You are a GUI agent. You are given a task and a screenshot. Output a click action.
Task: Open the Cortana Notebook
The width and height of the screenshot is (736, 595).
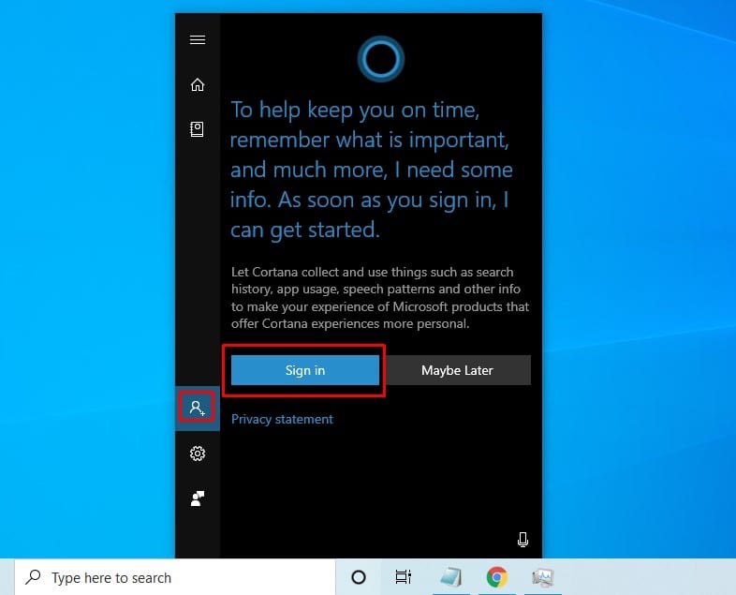click(x=198, y=129)
